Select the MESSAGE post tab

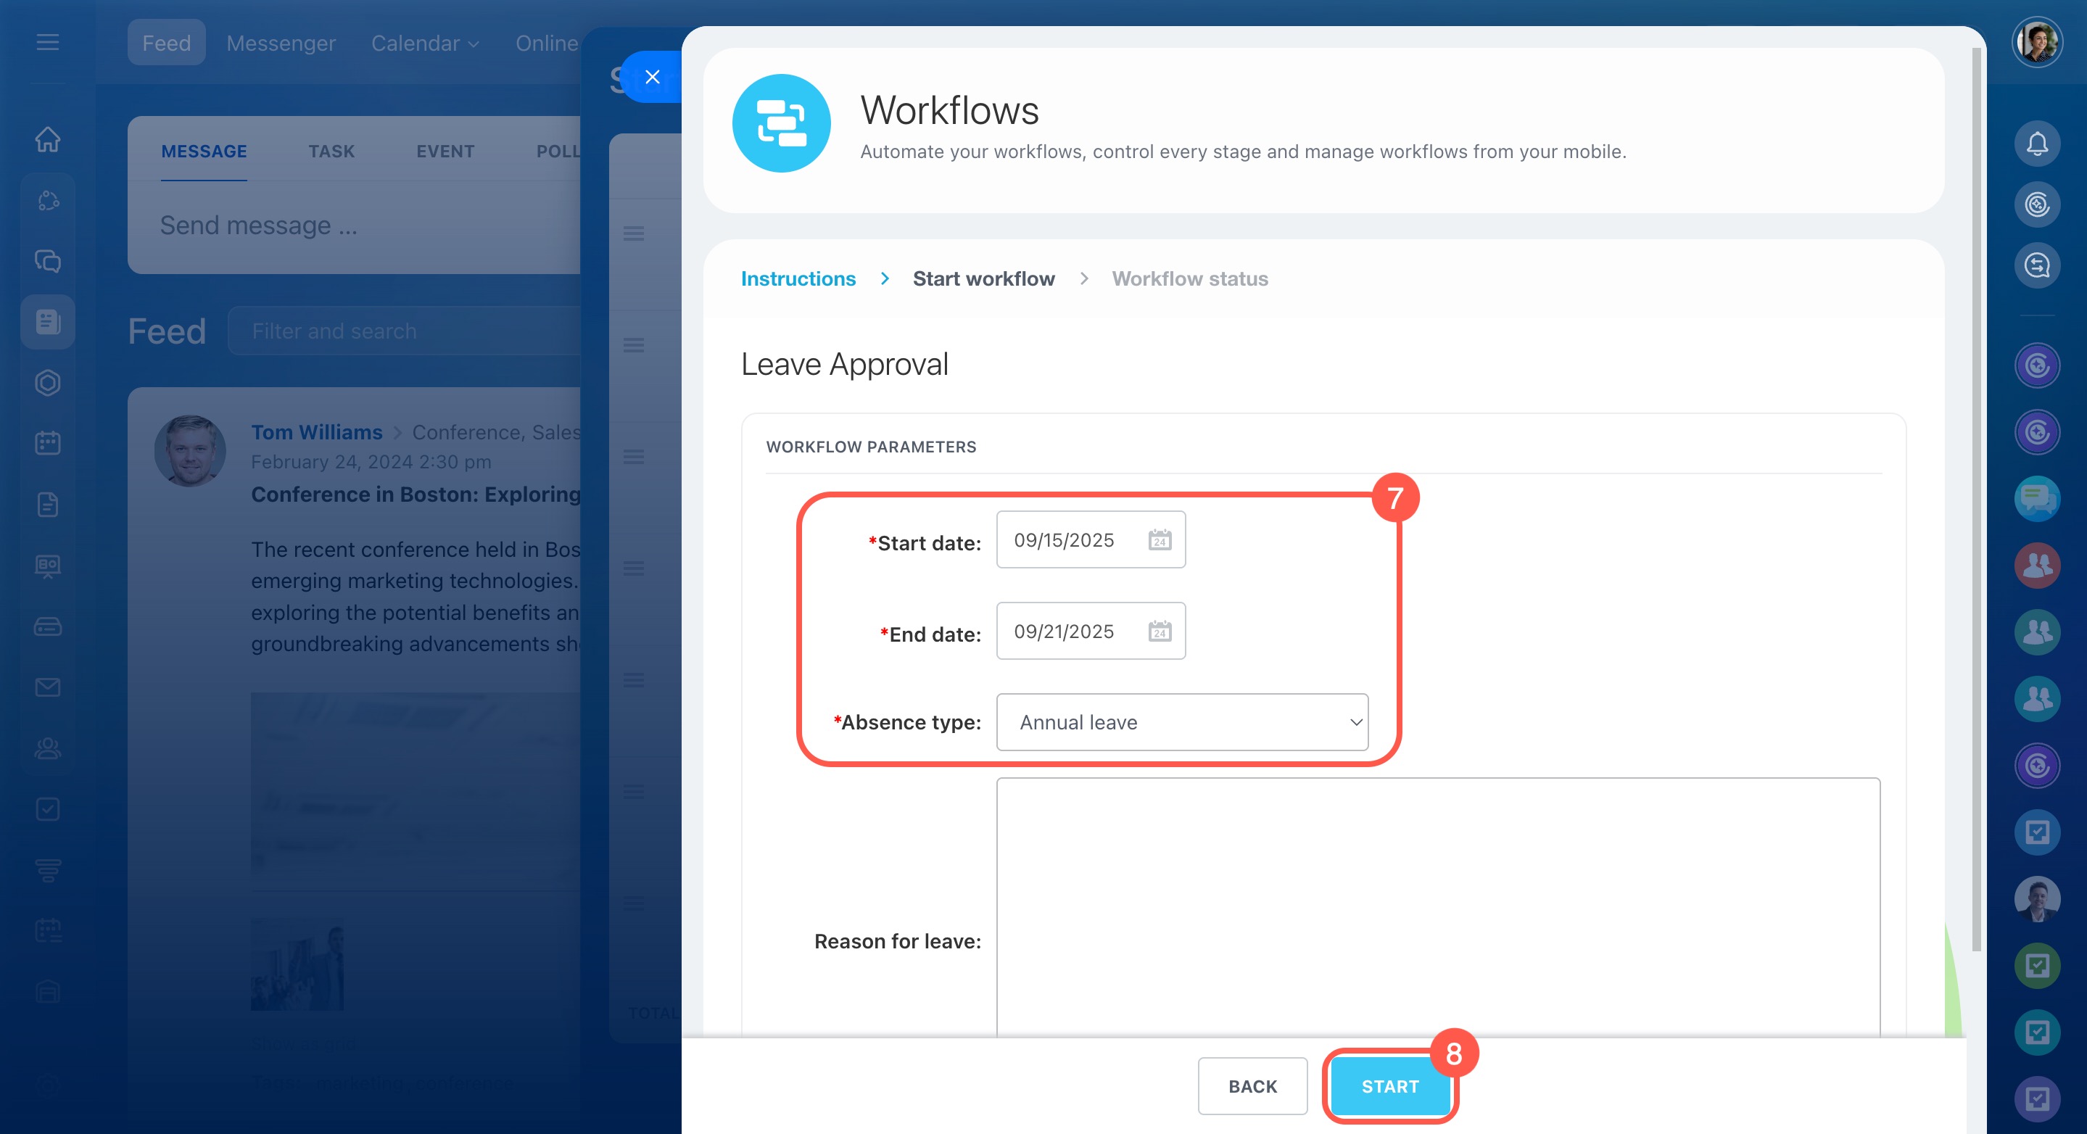pyautogui.click(x=203, y=152)
